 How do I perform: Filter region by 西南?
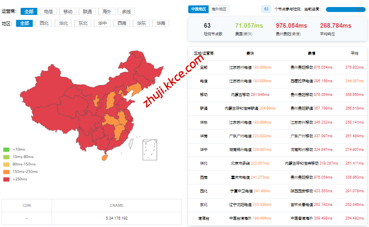122,24
